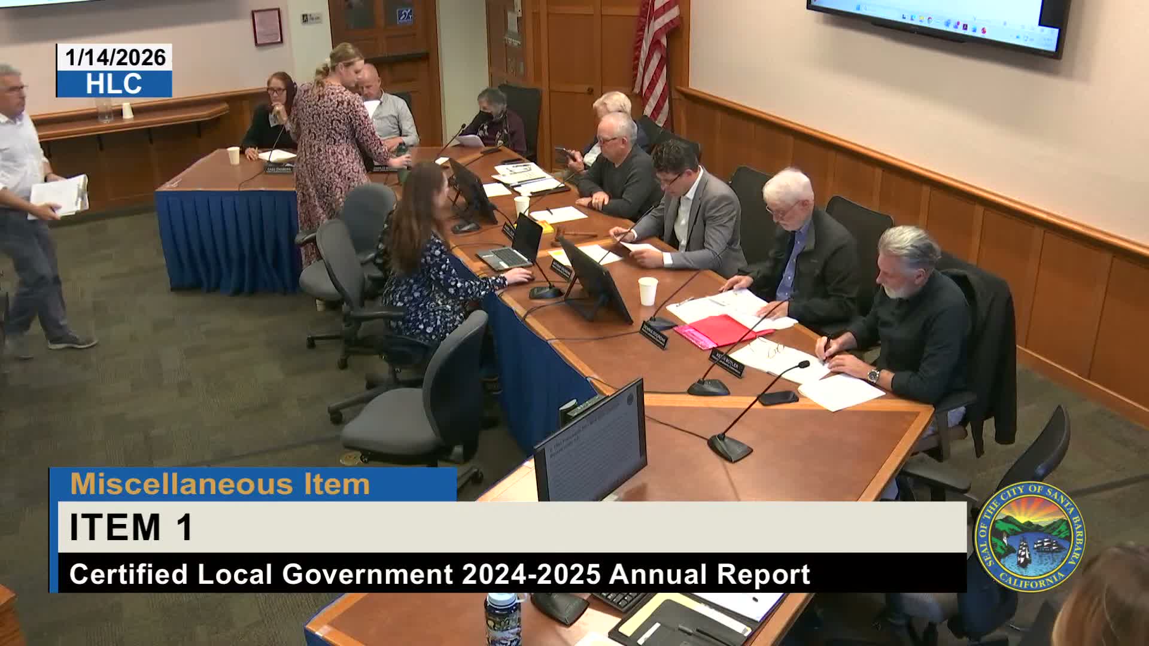Click the yellow File Explorer icon on wall screen
Viewport: 1149px width, 646px height.
922,19
